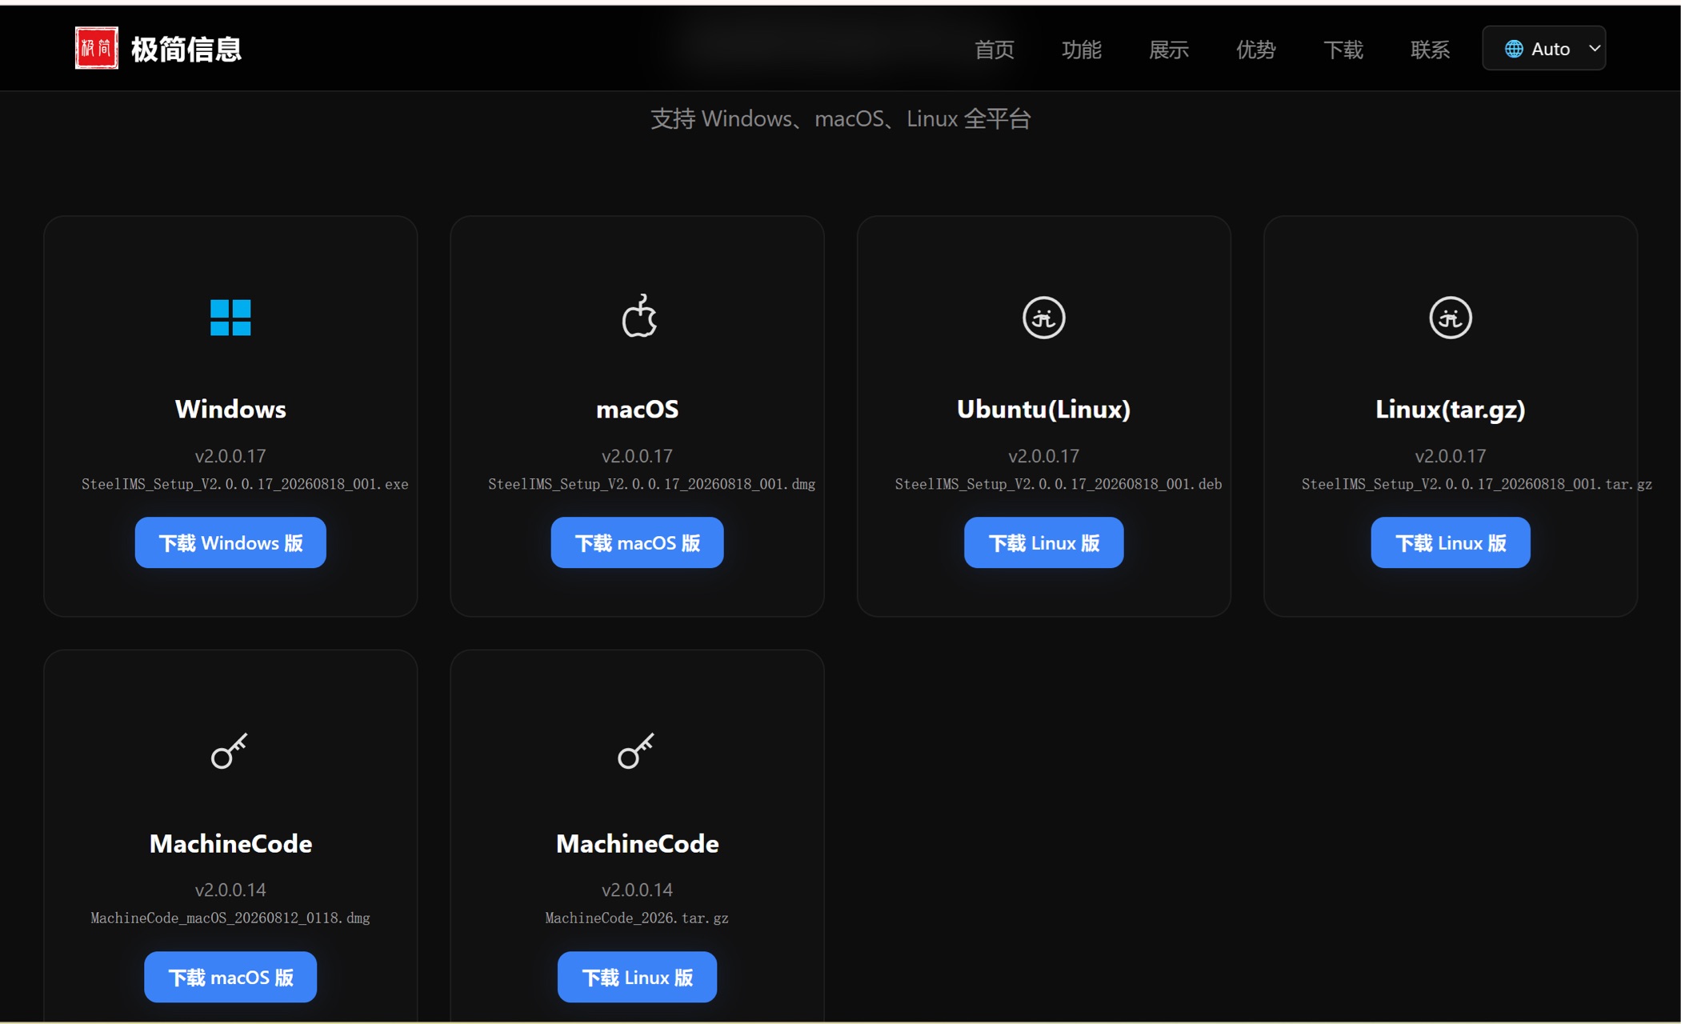Click version v2.0.0.17 on macOS card
This screenshot has width=1681, height=1024.
(637, 456)
